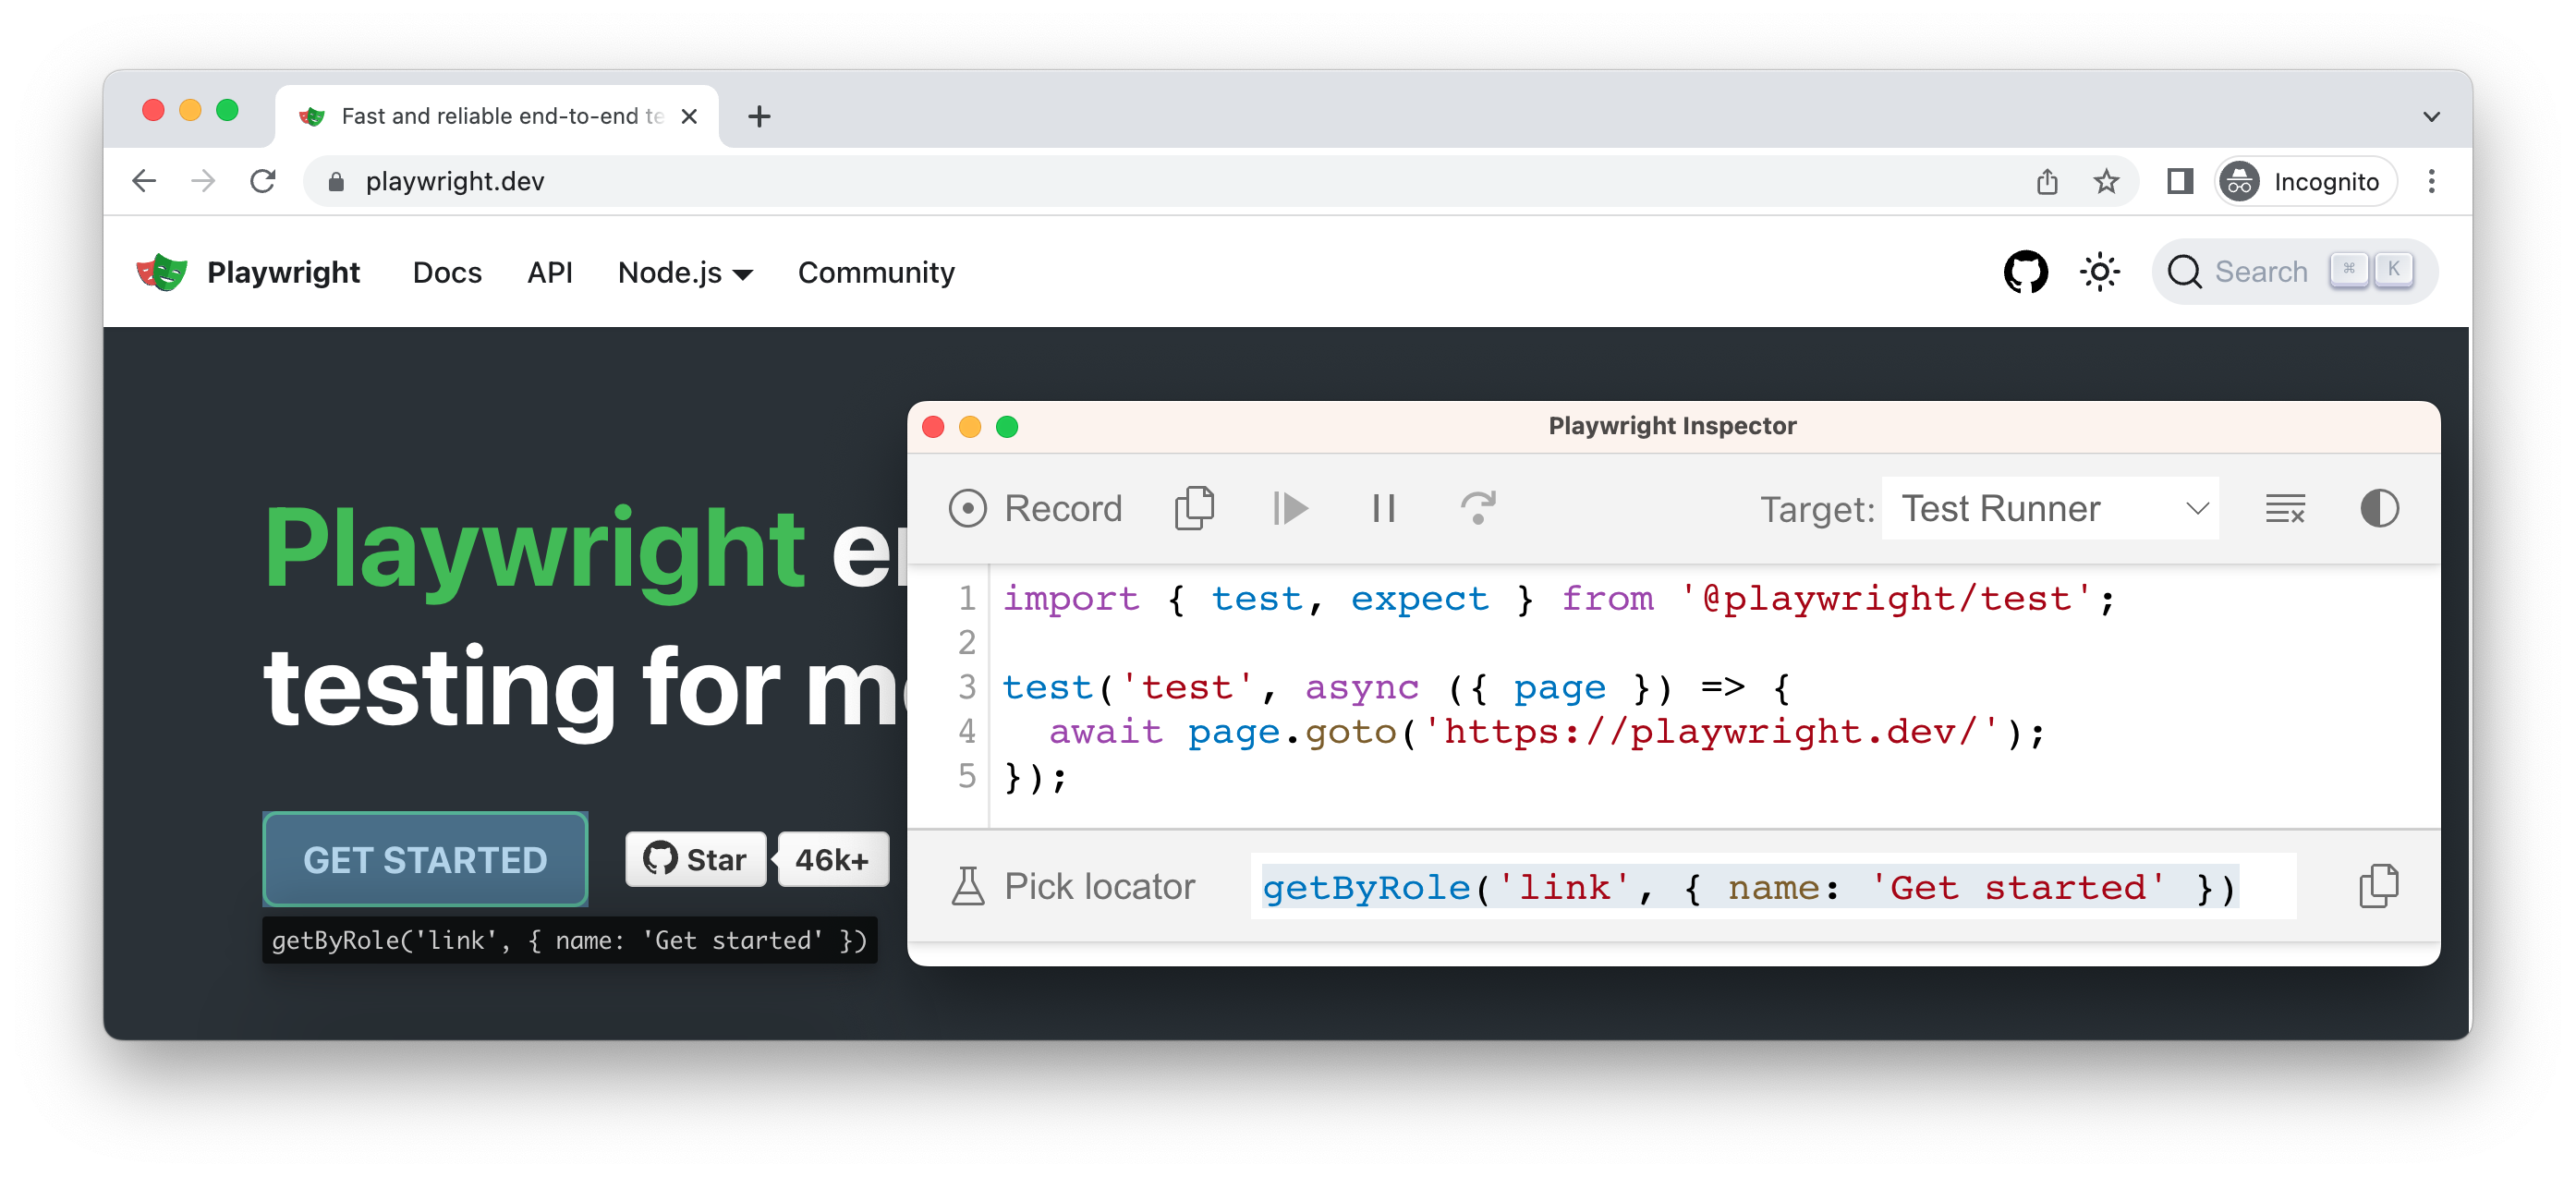The width and height of the screenshot is (2576, 1177).
Task: Click the GET STARTED button
Action: pyautogui.click(x=426, y=858)
